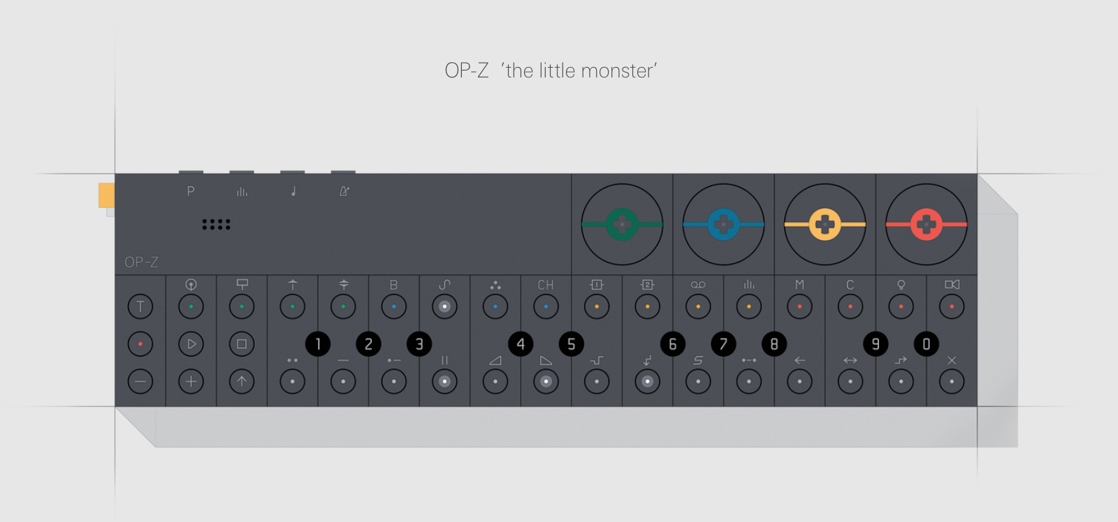This screenshot has width=1118, height=522.
Task: Click the stop button with square icon
Action: pyautogui.click(x=242, y=344)
